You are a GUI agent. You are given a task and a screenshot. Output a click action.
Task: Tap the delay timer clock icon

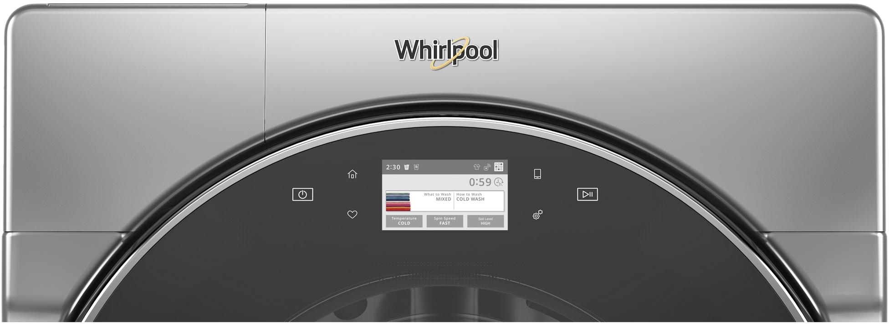499,182
